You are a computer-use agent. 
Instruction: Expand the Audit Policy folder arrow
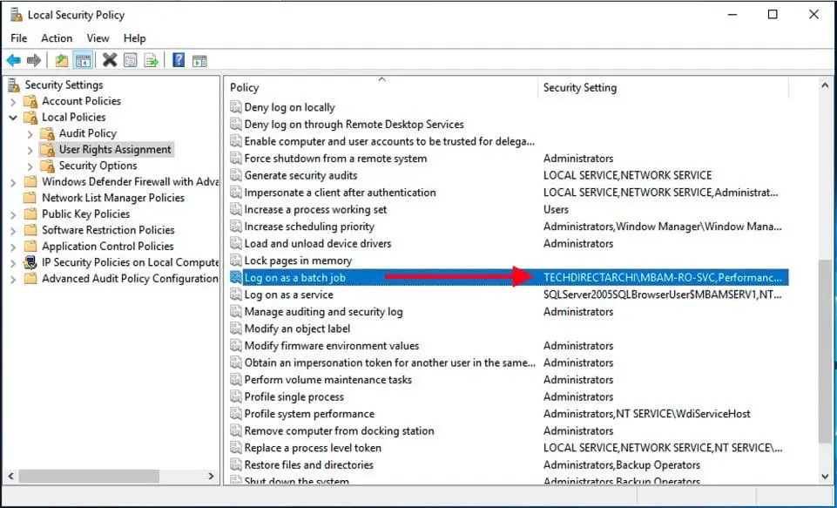pyautogui.click(x=30, y=133)
